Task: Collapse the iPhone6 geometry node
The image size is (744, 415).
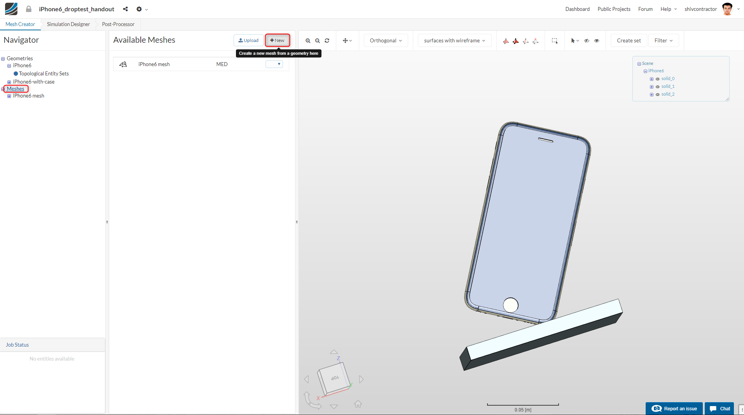Action: pos(9,66)
